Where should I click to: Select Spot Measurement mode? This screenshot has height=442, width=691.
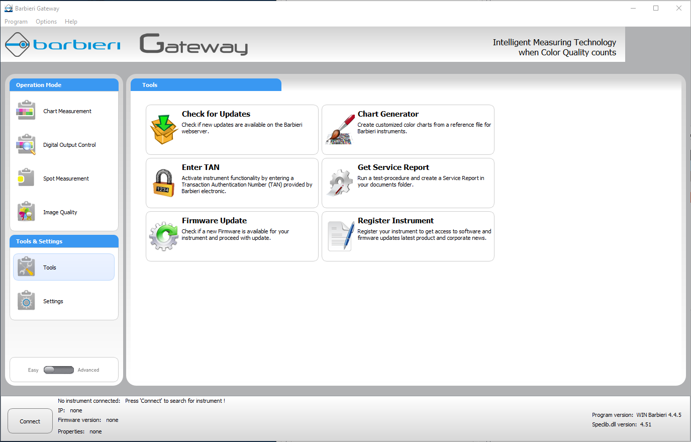pos(64,179)
